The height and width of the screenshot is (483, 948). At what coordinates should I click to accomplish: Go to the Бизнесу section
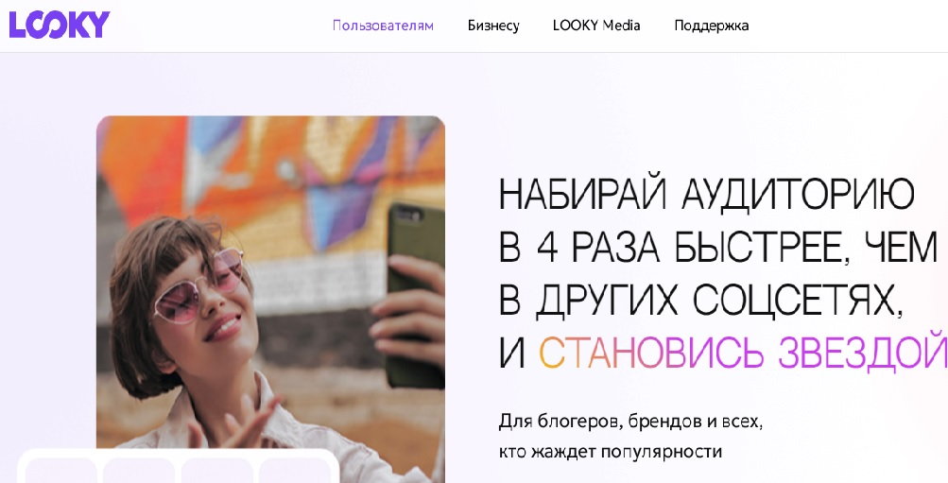(493, 26)
